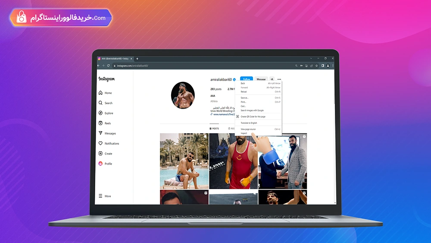Image resolution: width=431 pixels, height=243 pixels.
Task: Open the Home icon in Instagram sidebar
Action: click(x=100, y=93)
